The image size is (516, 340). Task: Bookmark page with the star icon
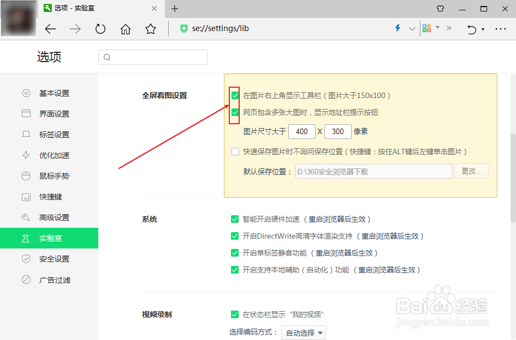(x=151, y=29)
